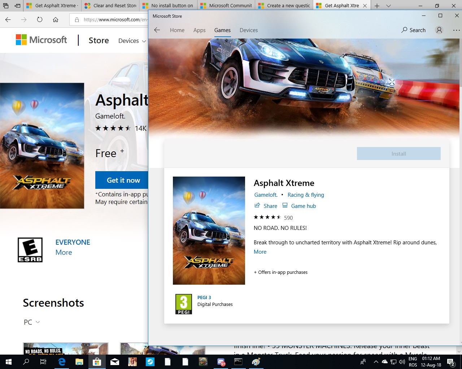Open Windows taskbar search
Image resolution: width=462 pixels, height=369 pixels.
(x=26, y=362)
